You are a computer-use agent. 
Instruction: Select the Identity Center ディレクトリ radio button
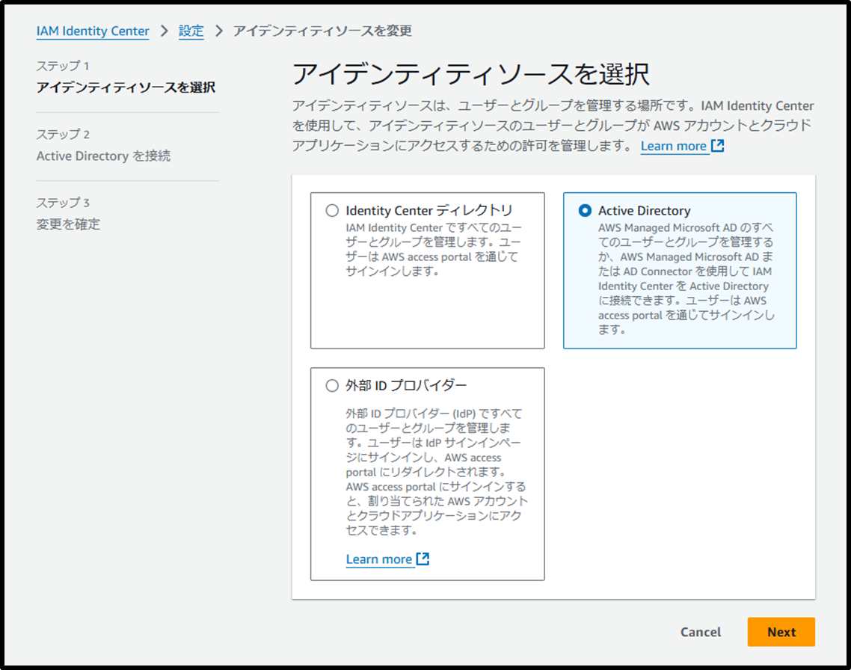coord(332,210)
